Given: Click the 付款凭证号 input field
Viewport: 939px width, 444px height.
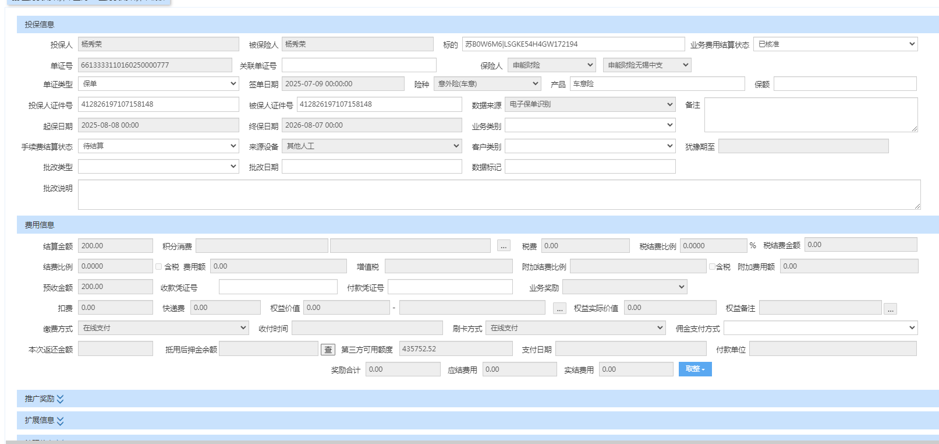Looking at the screenshot, I should click(x=451, y=287).
